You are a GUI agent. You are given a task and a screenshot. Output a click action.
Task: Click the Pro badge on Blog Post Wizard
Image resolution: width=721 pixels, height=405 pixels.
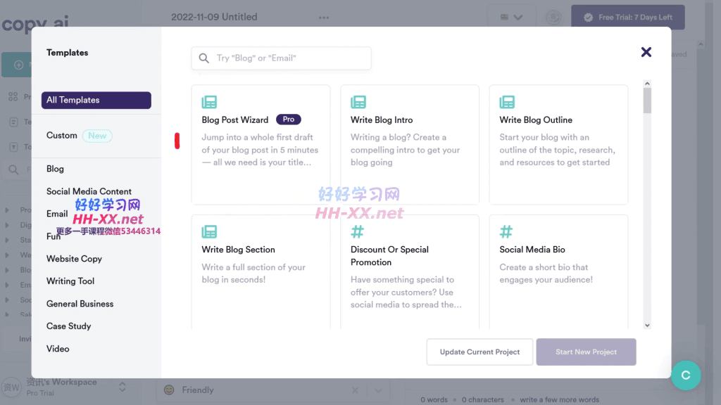[288, 120]
